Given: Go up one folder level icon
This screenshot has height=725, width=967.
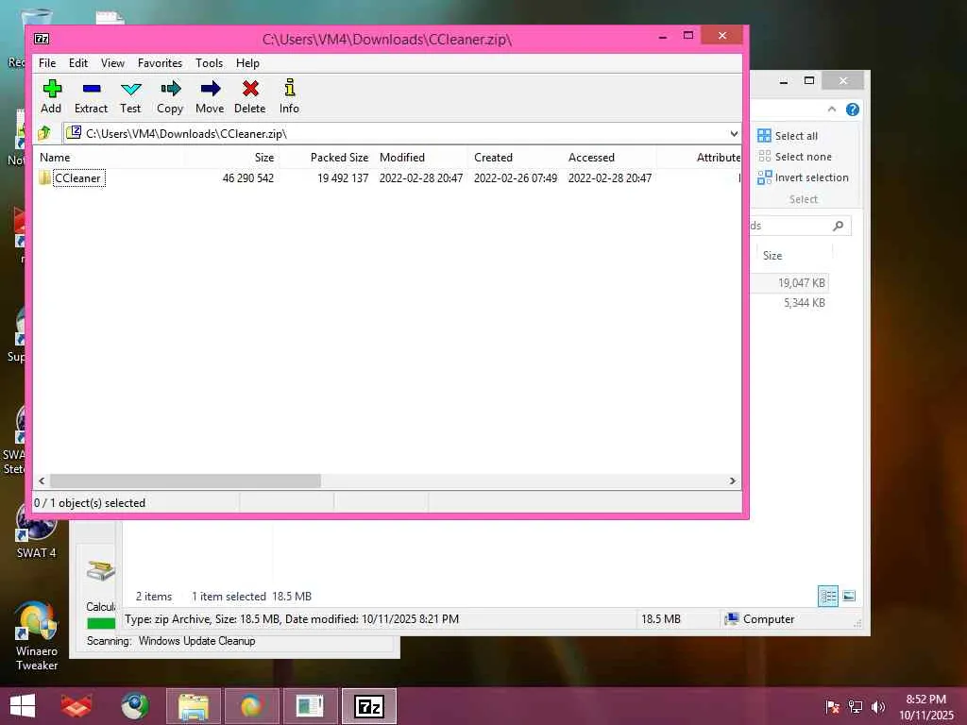Looking at the screenshot, I should [x=44, y=132].
